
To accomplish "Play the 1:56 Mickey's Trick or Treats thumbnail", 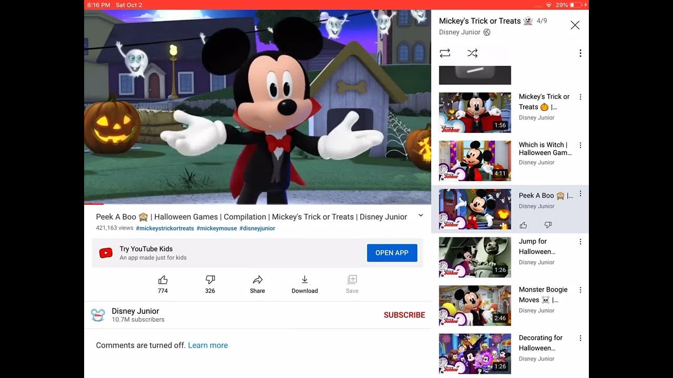I will 475,112.
